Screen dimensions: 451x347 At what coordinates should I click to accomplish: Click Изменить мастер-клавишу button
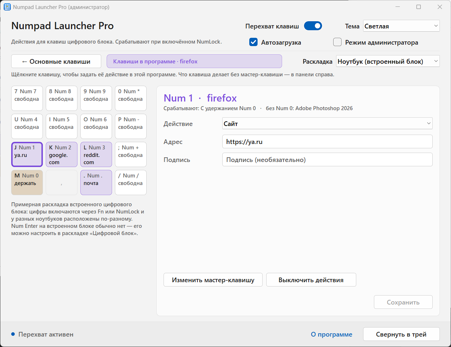(213, 280)
